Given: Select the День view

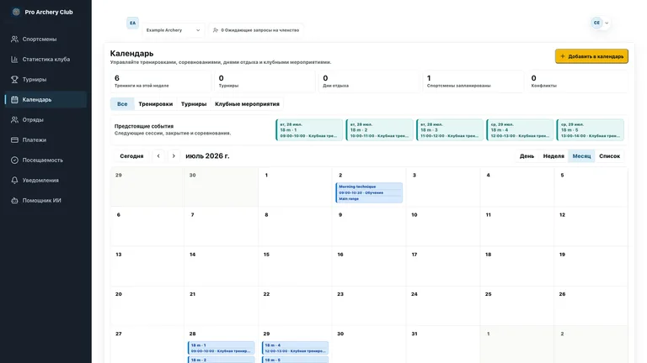Looking at the screenshot, I should pos(527,156).
